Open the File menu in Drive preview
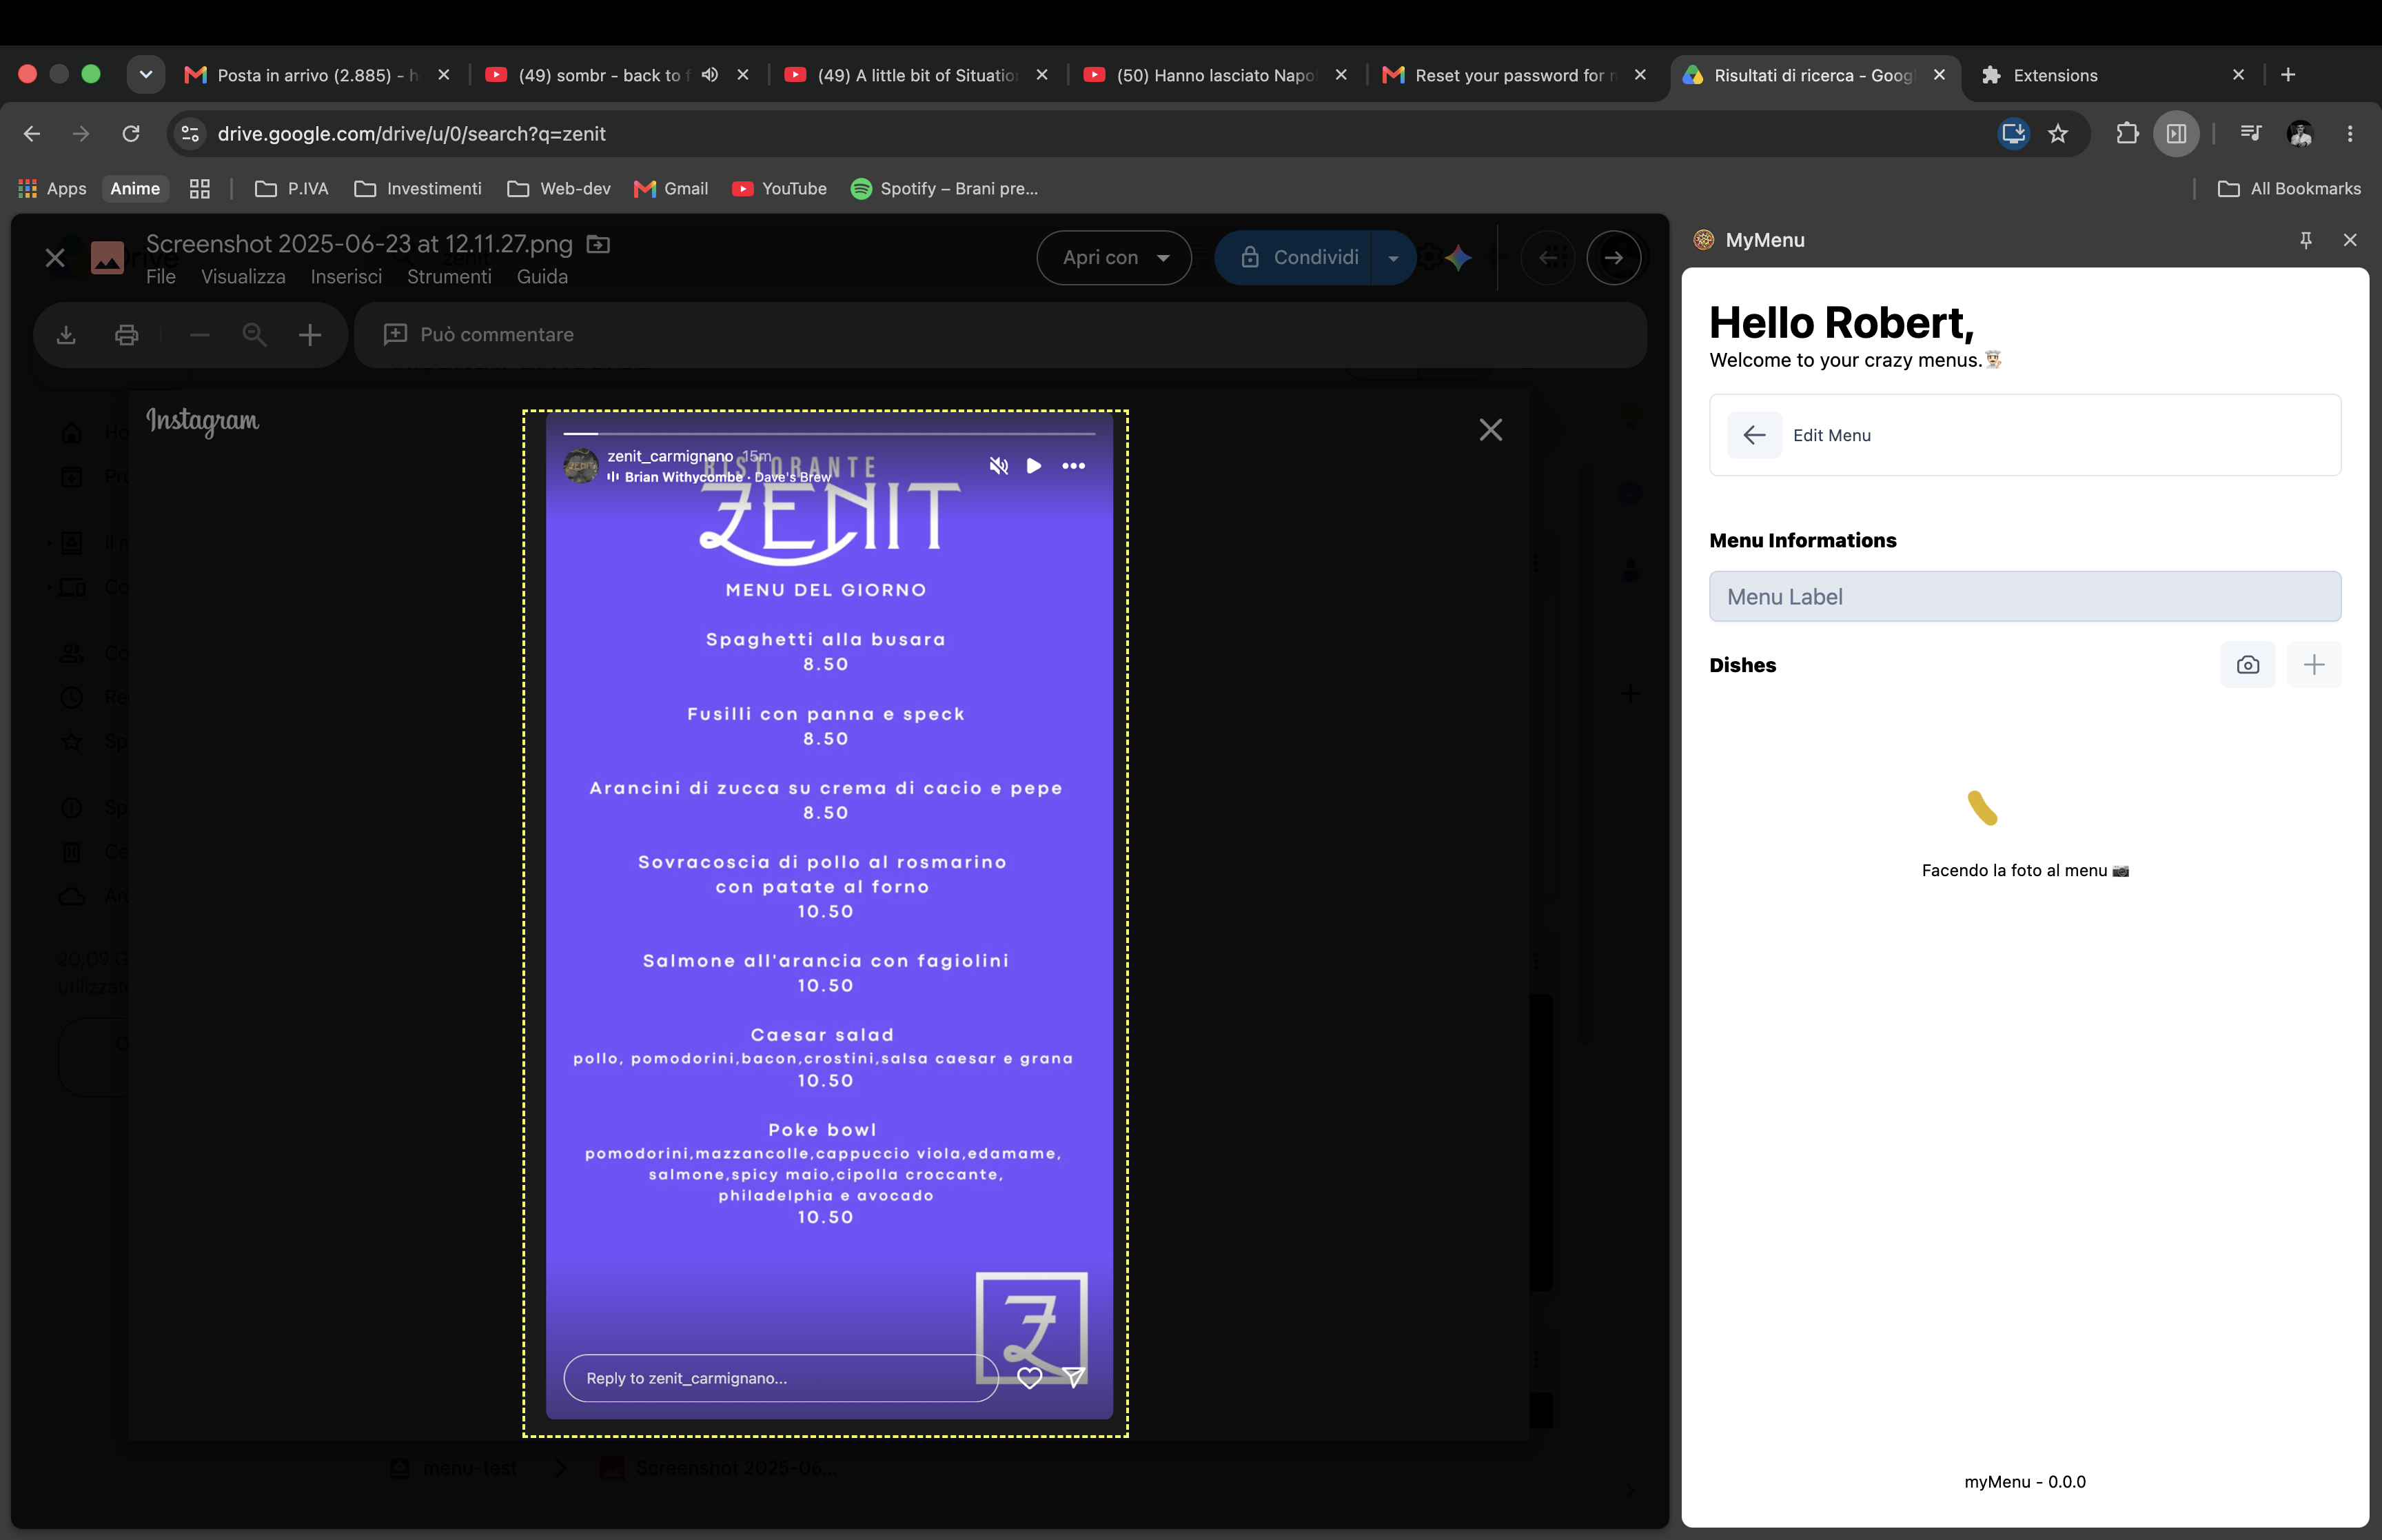Screen dimensions: 2382x1540 click(x=161, y=277)
